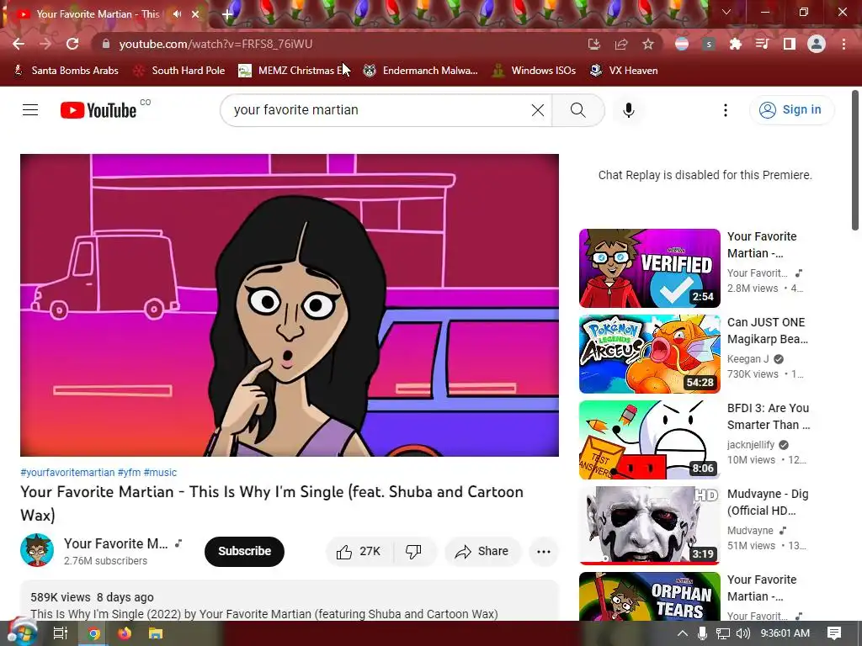Open channel name Your Favorite M...

click(x=116, y=543)
